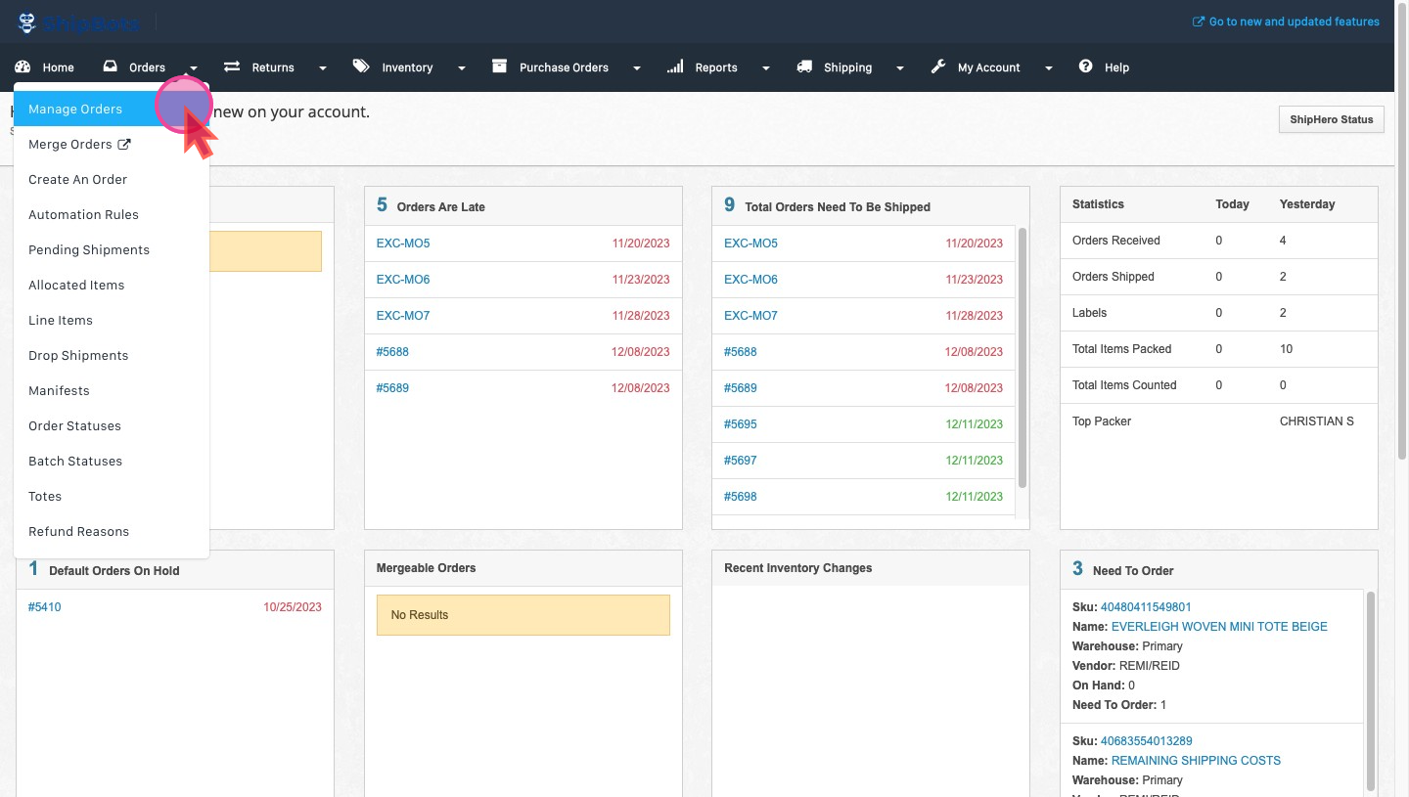Click the Shipping truck icon
The height and width of the screenshot is (797, 1409).
pyautogui.click(x=804, y=66)
